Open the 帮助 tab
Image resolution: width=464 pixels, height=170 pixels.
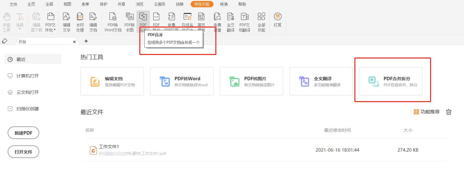click(242, 4)
